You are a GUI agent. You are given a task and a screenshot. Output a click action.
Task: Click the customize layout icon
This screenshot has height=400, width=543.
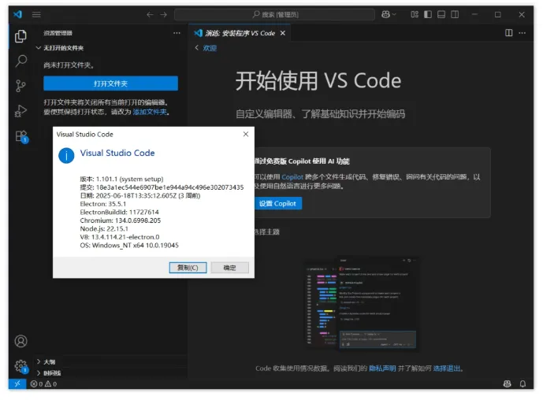tap(415, 14)
